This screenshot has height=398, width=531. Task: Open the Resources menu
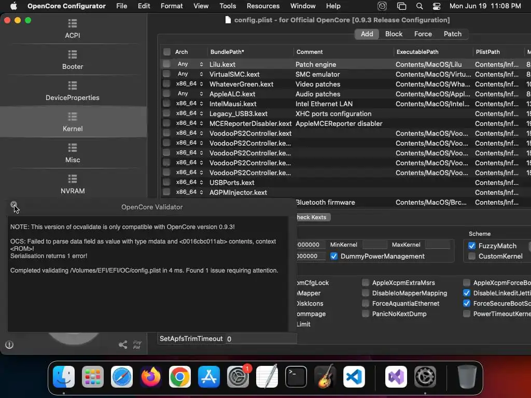263,6
